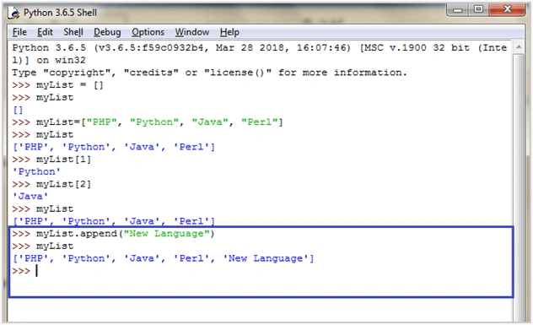This screenshot has width=533, height=325.
Task: Click the vertical scrollbar track
Action: pos(519,187)
